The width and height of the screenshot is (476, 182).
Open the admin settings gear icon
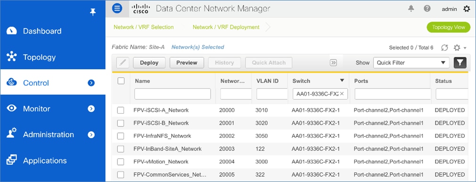pyautogui.click(x=467, y=9)
